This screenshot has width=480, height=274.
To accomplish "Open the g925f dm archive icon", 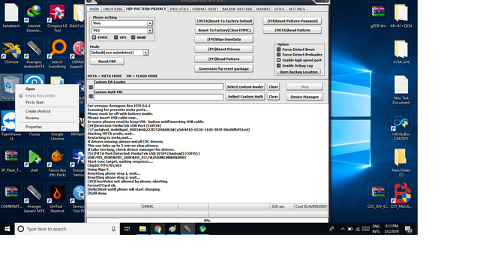I will pos(378,15).
